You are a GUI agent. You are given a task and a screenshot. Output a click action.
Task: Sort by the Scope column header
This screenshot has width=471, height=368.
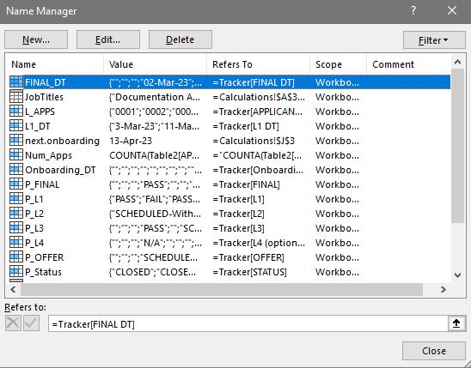point(338,64)
